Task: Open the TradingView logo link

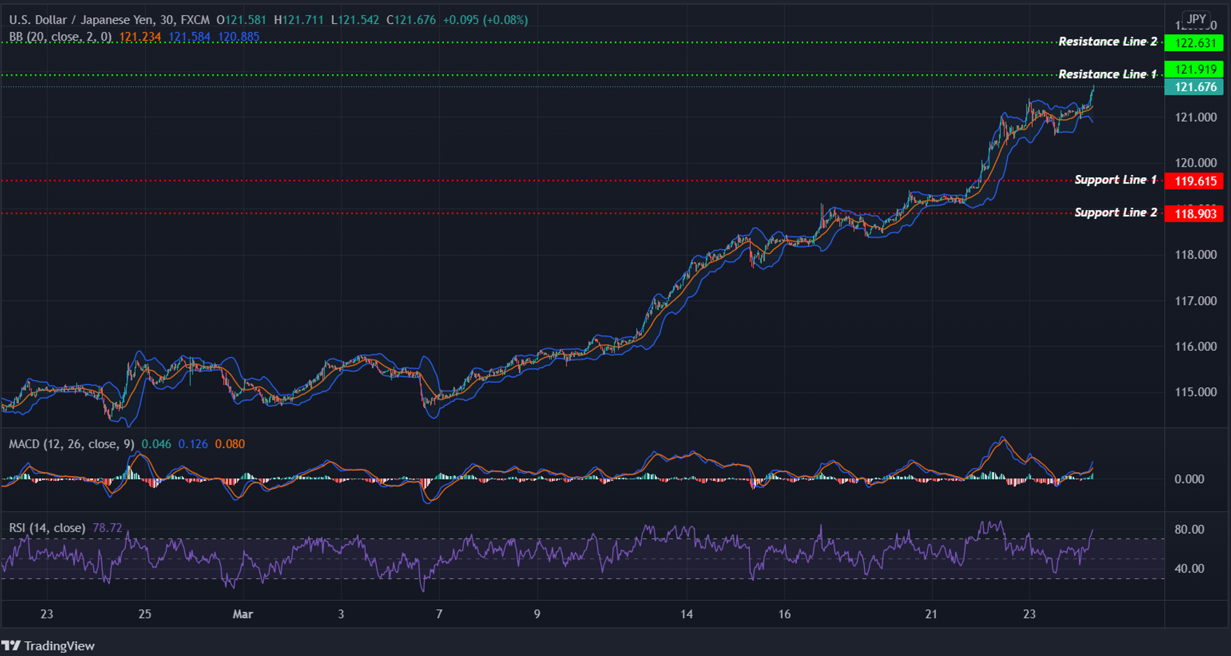Action: pyautogui.click(x=49, y=645)
